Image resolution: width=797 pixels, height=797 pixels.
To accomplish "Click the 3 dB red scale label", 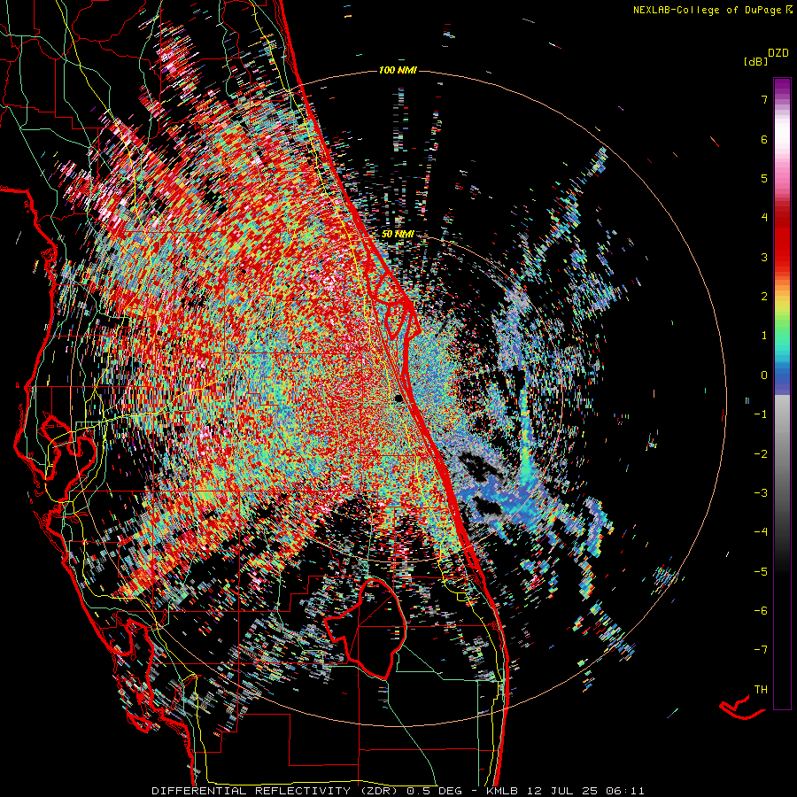I will (764, 257).
